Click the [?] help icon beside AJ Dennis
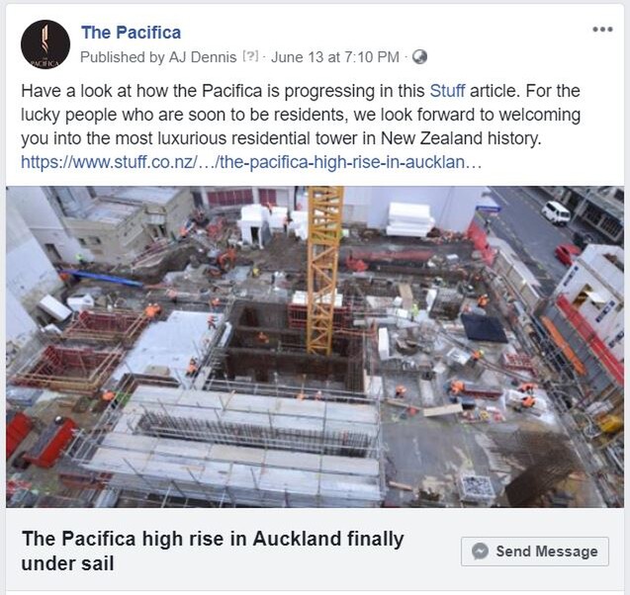This screenshot has height=595, width=630. point(250,56)
